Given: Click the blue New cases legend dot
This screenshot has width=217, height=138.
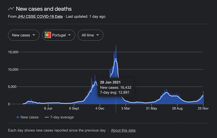Looking at the screenshot, I should pyautogui.click(x=18, y=117).
